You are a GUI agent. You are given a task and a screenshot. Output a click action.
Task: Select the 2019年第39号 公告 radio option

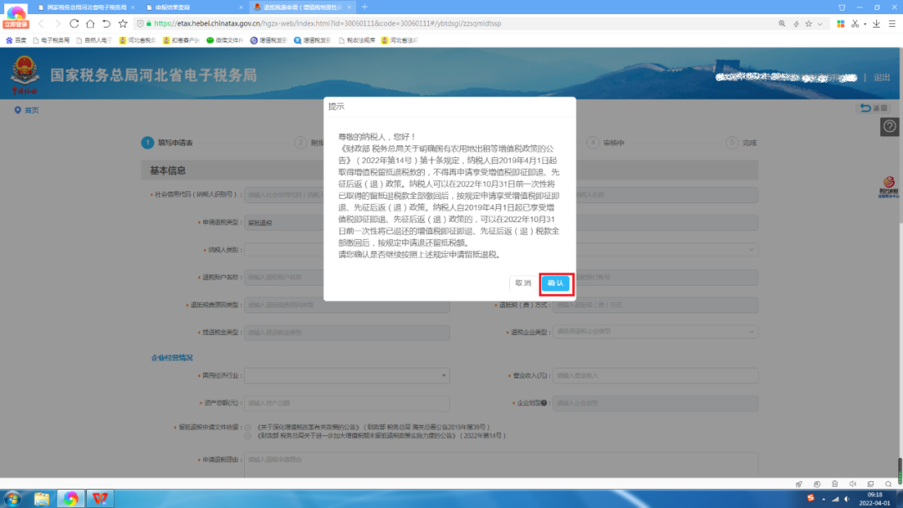click(247, 428)
